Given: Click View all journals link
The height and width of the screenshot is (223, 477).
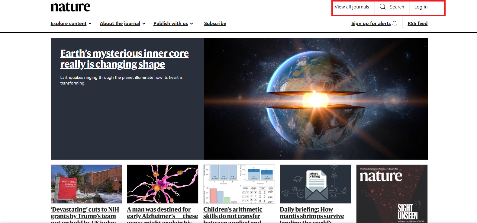Looking at the screenshot, I should click(352, 7).
